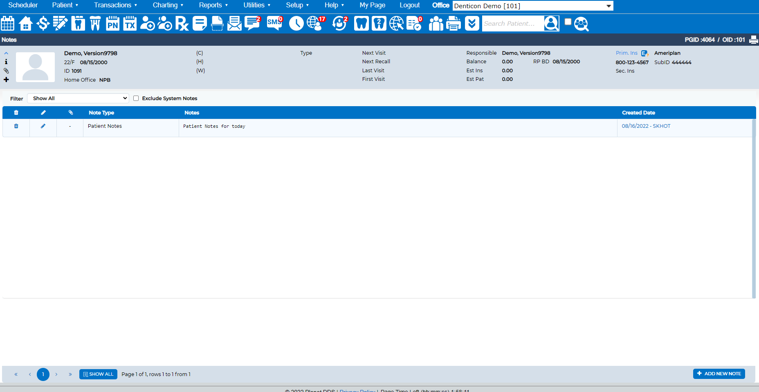Image resolution: width=759 pixels, height=392 pixels.
Task: Open the Rx prescription icon
Action: [182, 23]
